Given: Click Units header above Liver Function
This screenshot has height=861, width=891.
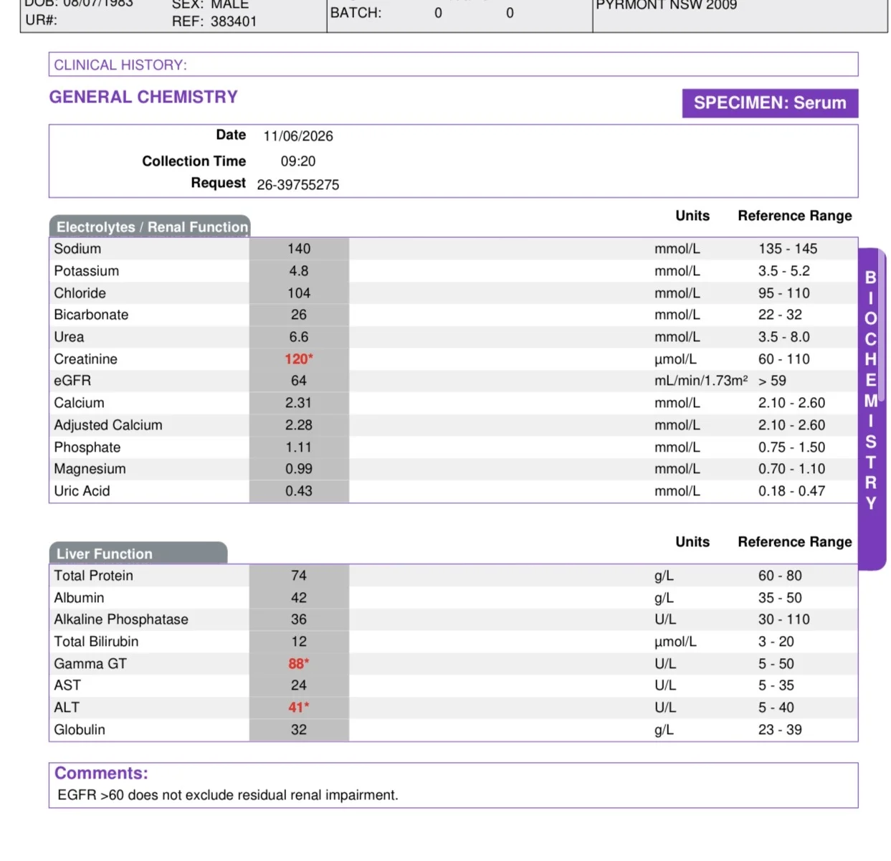Looking at the screenshot, I should 692,542.
